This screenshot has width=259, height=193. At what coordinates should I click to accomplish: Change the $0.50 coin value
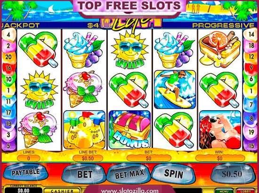233,174
